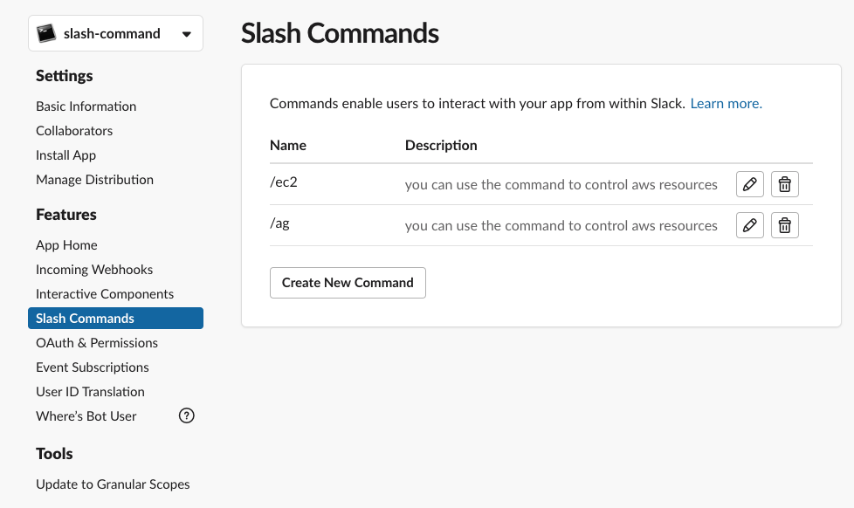Open help icon beside Where's Bot User
This screenshot has height=508, width=854.
(186, 416)
